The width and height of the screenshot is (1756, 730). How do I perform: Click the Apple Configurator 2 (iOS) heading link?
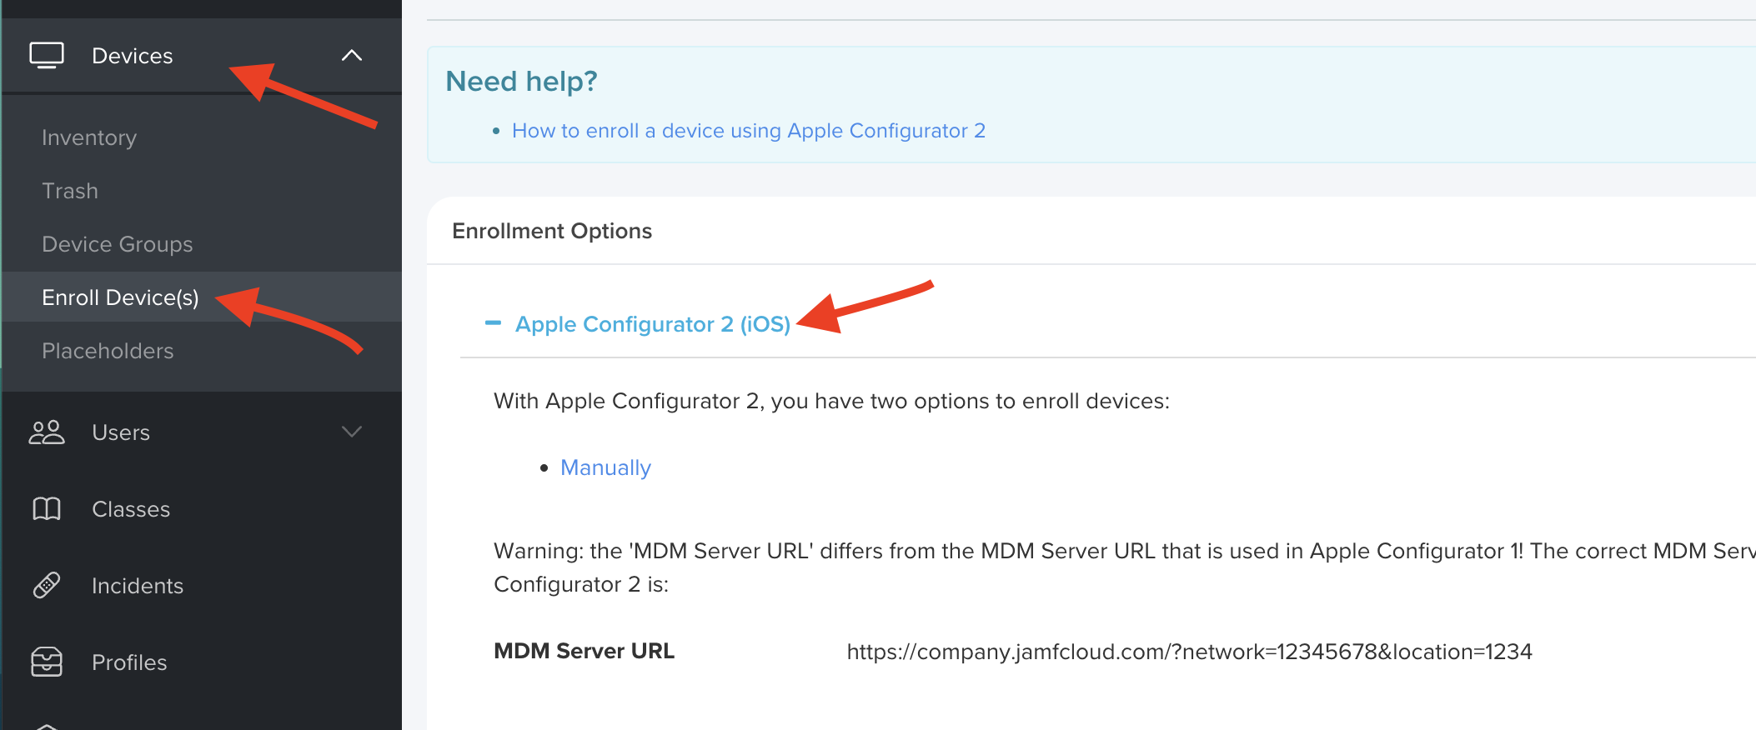click(653, 324)
